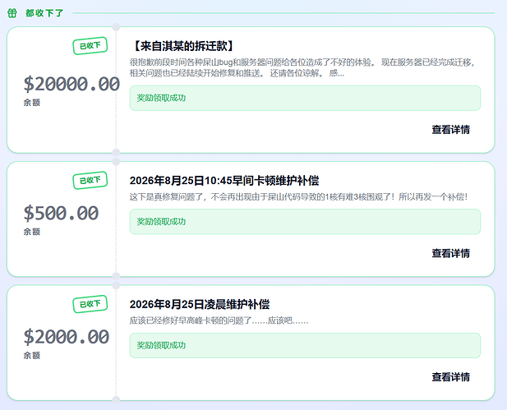
Task: Click the 已收下 stamp on $20000.00 card
Action: click(90, 46)
